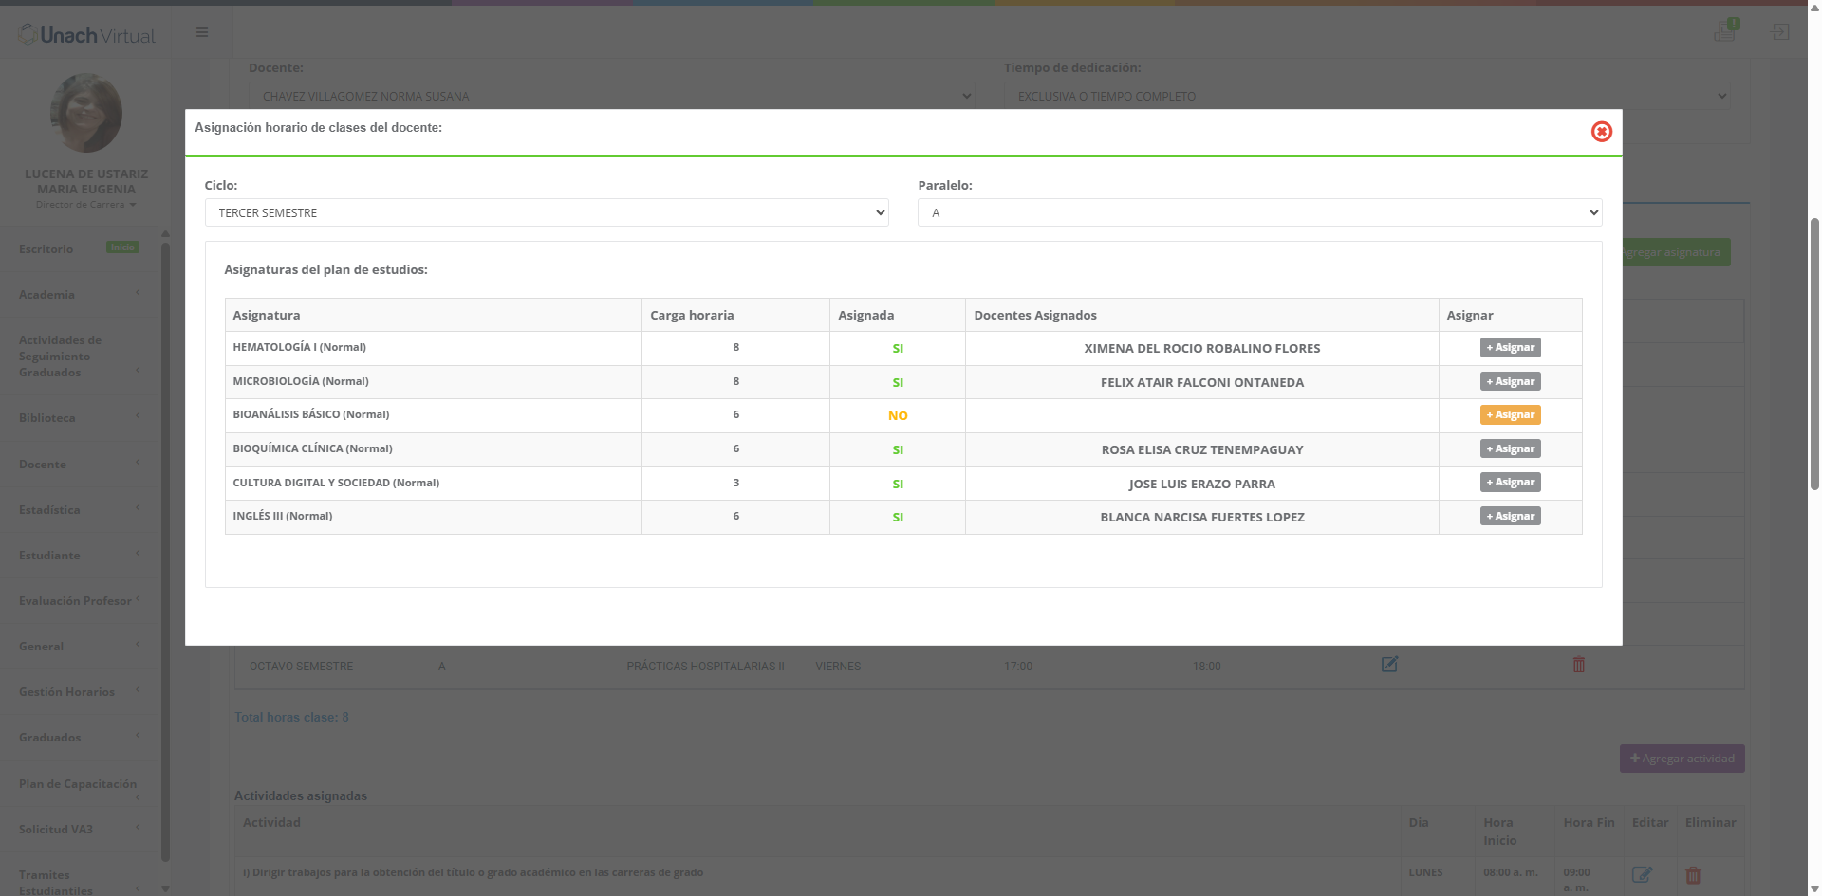Click the edit icon for Prácticas Hospitalarias II
This screenshot has height=896, width=1822.
tap(1389, 665)
